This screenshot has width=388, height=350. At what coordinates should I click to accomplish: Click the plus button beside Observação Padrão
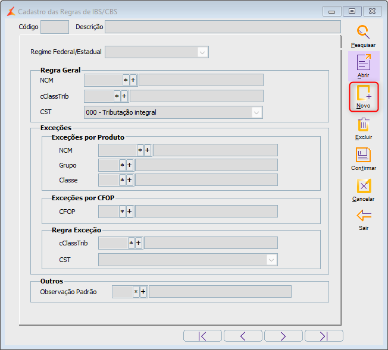(143, 292)
